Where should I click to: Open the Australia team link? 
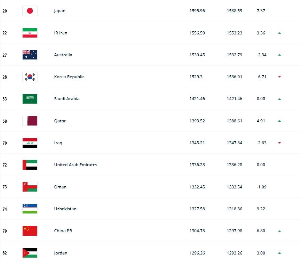click(x=63, y=55)
